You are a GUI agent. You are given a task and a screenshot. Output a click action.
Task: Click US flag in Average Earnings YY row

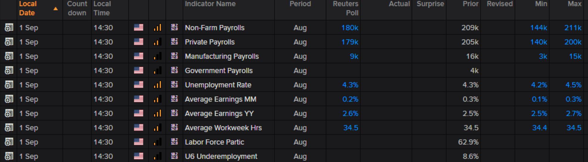click(138, 113)
